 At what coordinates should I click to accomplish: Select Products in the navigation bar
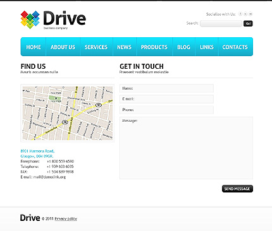[154, 47]
